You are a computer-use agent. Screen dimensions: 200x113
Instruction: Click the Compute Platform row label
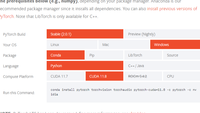point(18,76)
